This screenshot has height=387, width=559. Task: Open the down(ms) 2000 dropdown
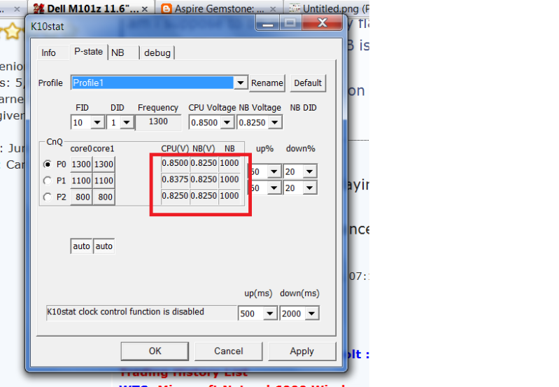coord(311,314)
